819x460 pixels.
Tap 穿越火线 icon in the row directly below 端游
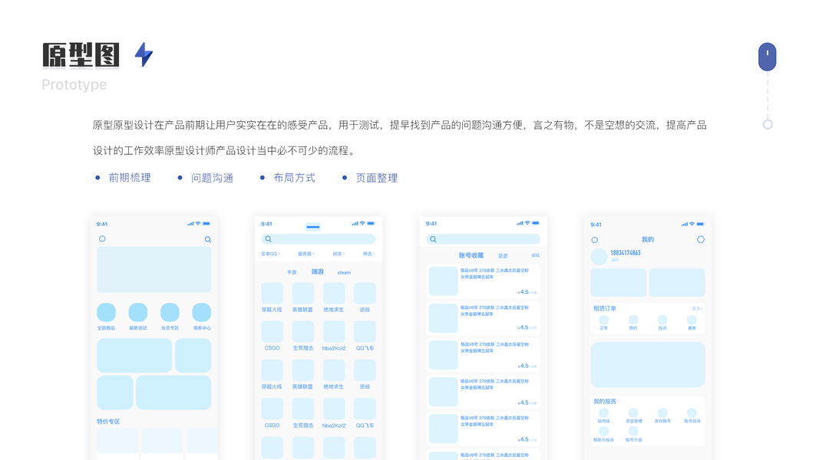[272, 294]
